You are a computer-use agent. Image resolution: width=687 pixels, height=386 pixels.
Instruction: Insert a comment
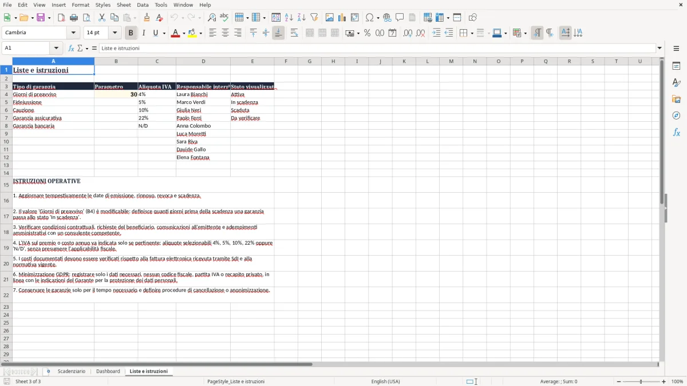400,18
